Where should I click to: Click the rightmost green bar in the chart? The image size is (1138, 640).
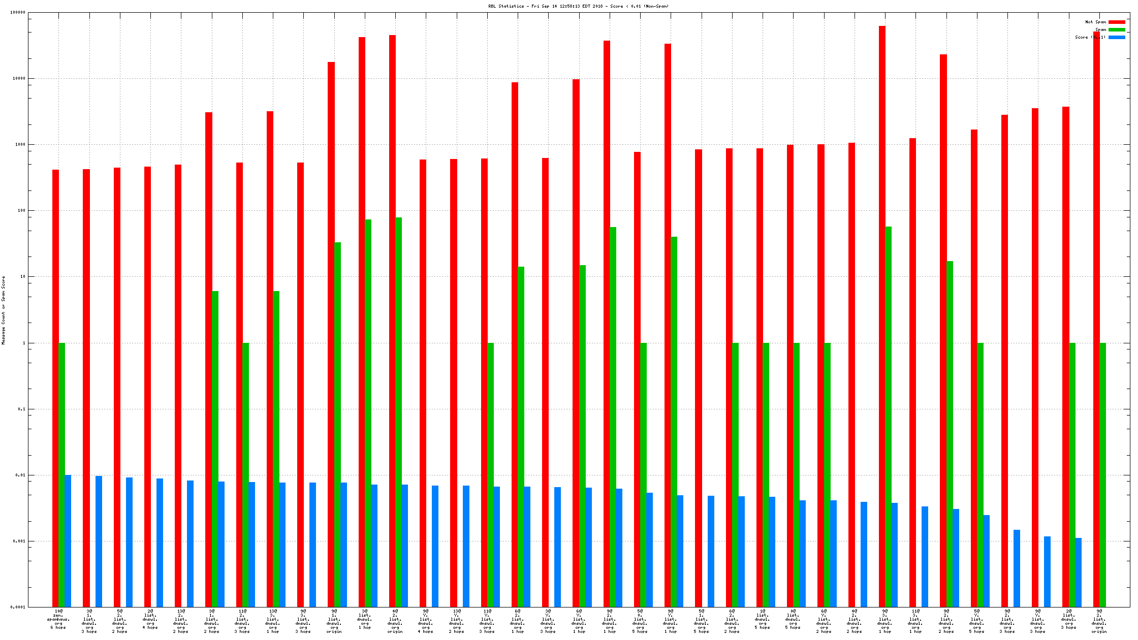1102,474
